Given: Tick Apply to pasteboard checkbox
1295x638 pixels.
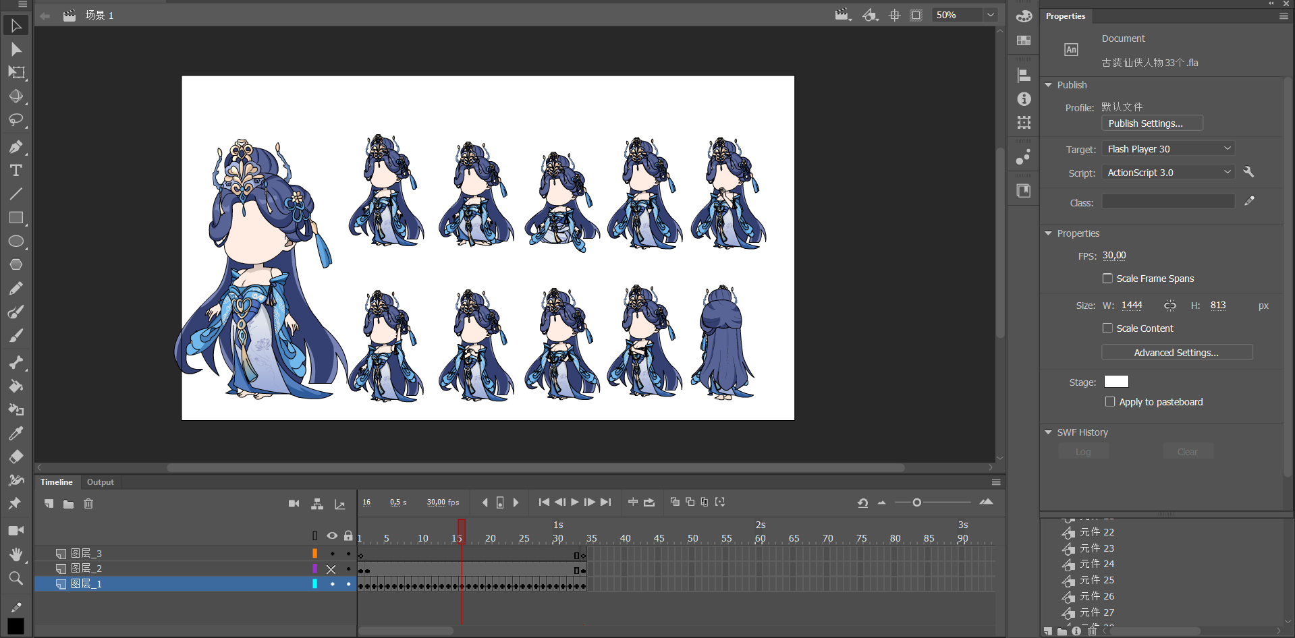Looking at the screenshot, I should pos(1110,402).
